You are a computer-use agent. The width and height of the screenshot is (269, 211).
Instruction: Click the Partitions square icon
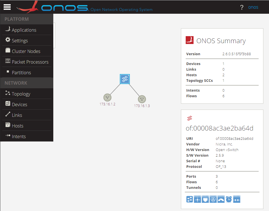point(8,71)
